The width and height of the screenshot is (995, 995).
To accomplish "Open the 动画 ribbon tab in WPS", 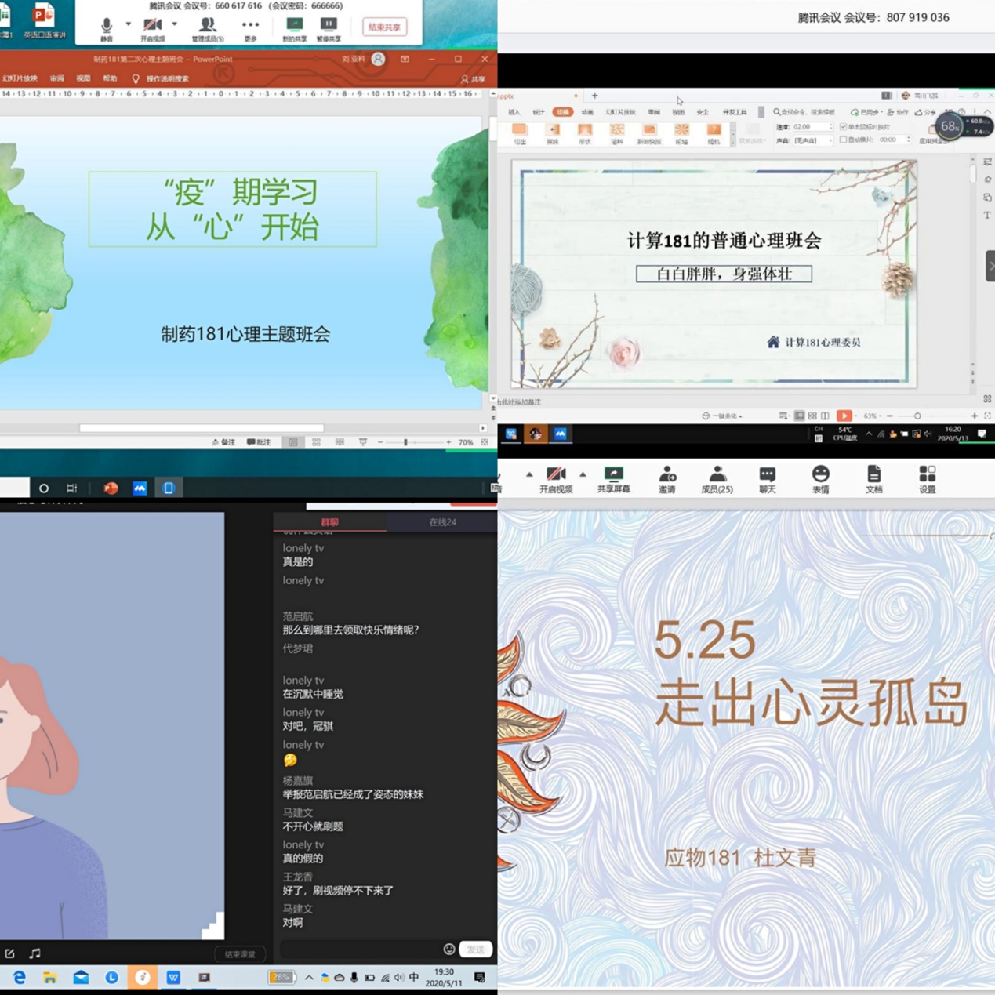I will point(587,112).
